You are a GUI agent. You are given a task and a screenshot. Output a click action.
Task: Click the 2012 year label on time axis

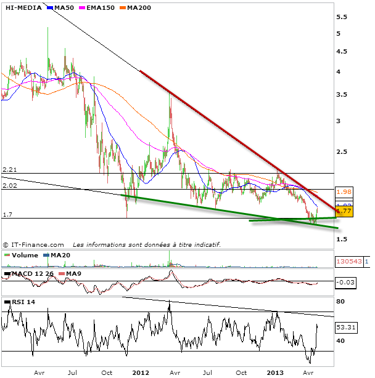[x=141, y=372]
